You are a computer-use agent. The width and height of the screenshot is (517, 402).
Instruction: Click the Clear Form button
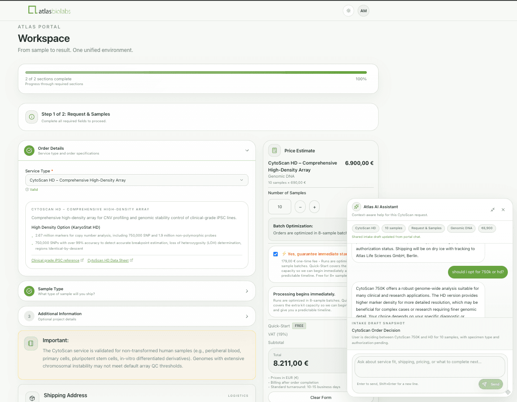click(321, 397)
